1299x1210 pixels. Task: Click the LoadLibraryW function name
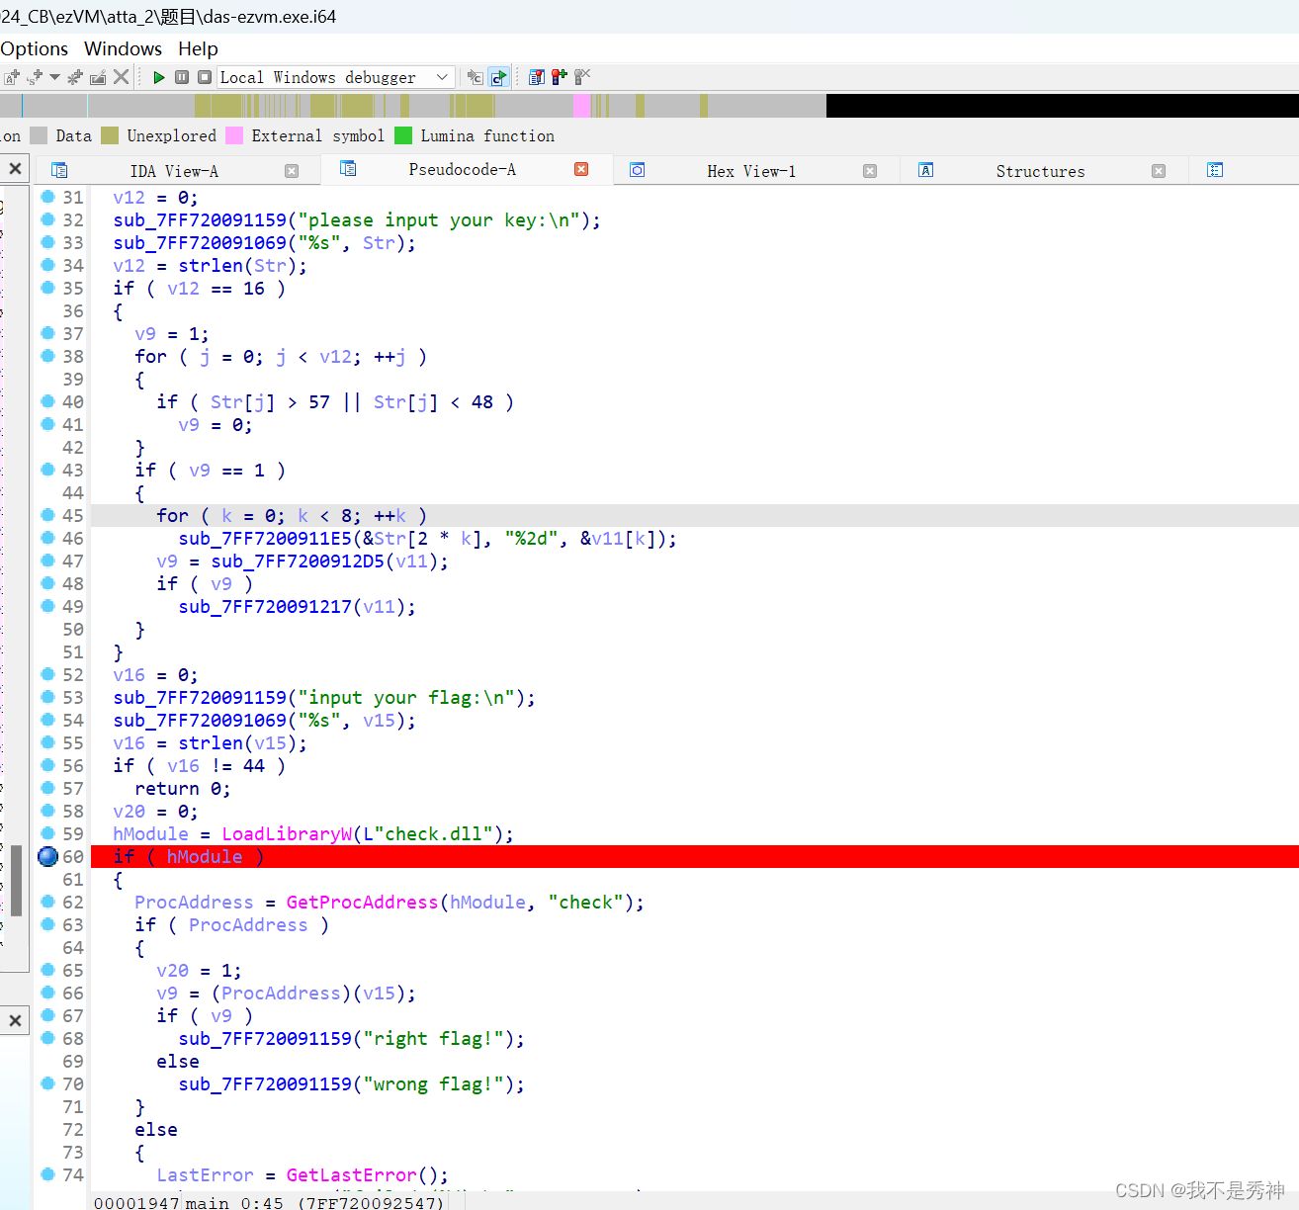click(287, 834)
